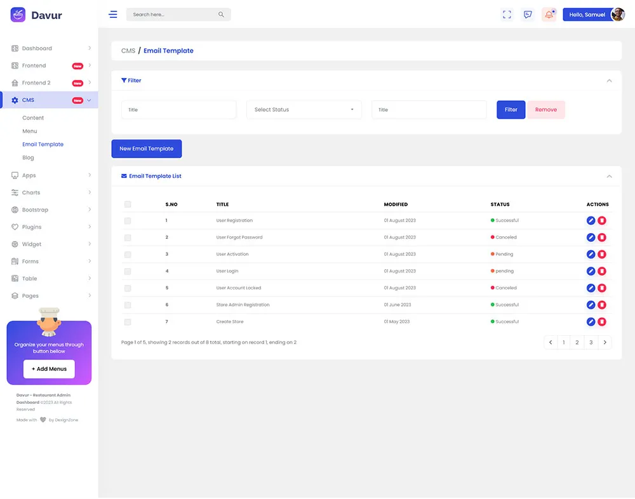Screen dimensions: 635x499
Task: Open Content under CMS
Action: 33,118
